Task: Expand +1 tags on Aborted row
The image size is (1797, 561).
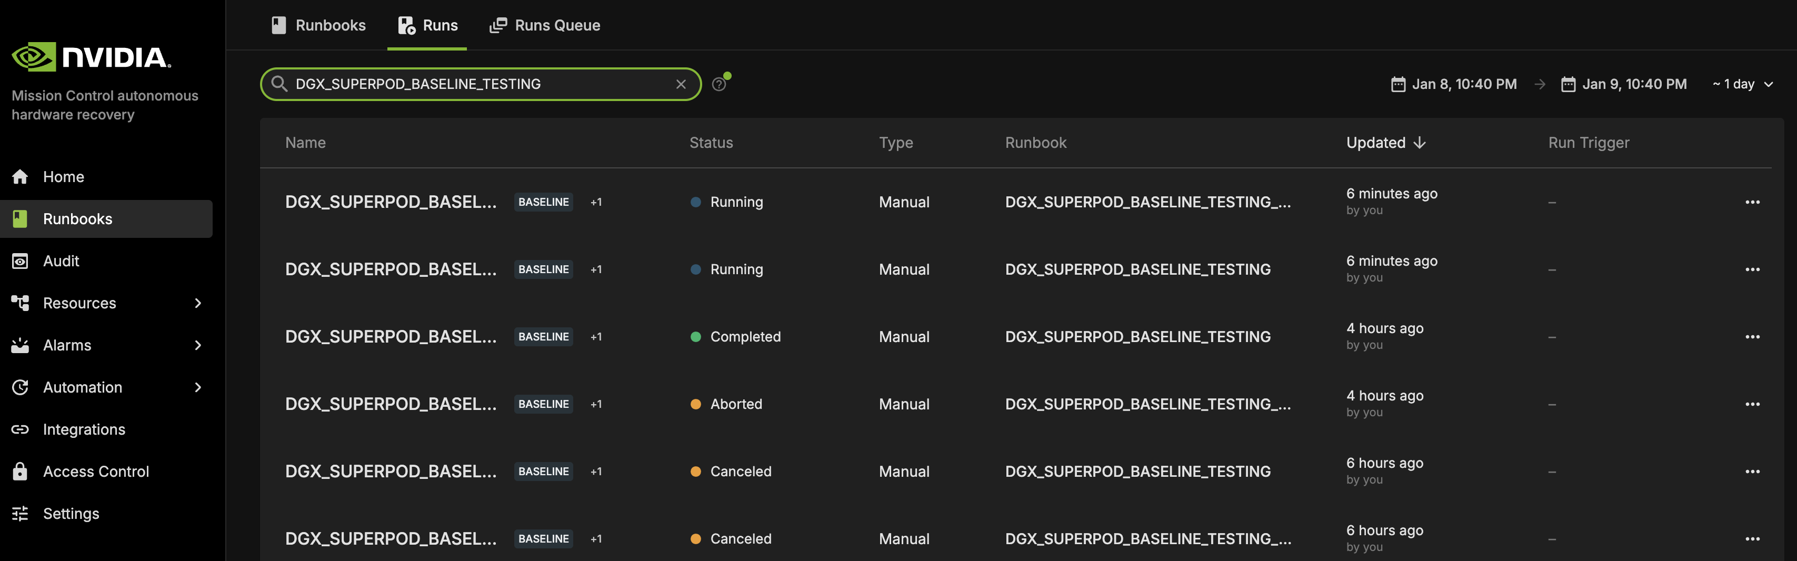Action: (596, 404)
